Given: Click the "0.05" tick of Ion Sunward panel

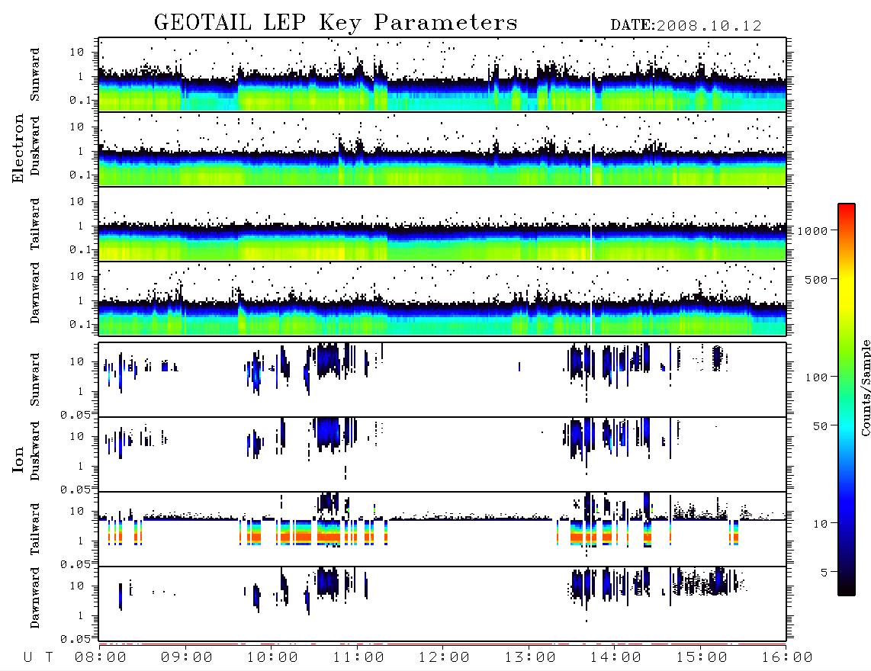Looking at the screenshot, I should tap(76, 415).
